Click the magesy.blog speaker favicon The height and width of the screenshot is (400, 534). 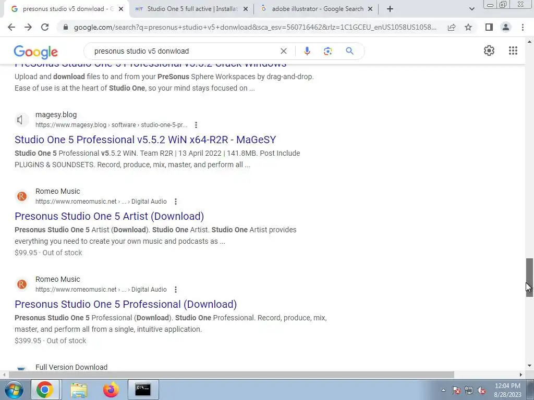[x=21, y=120]
